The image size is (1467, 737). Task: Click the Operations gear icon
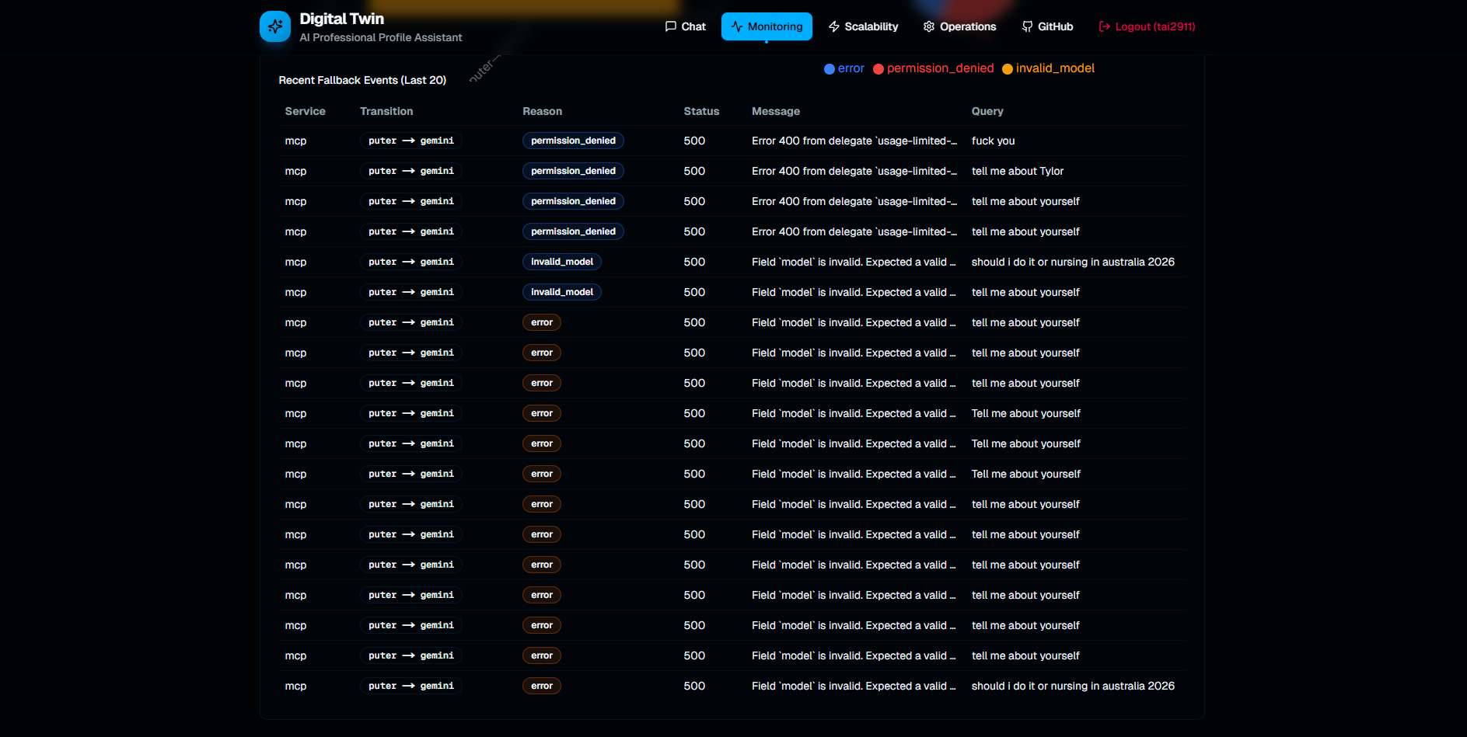click(x=928, y=26)
